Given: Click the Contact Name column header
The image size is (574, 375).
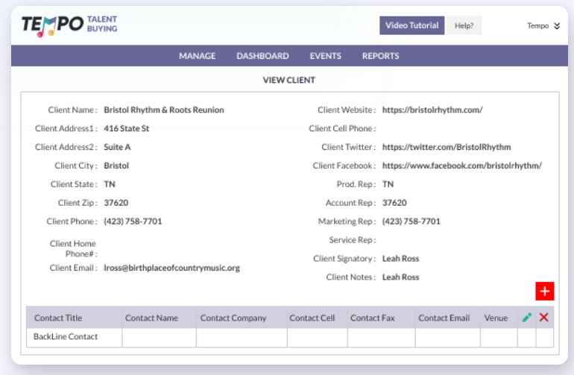Looking at the screenshot, I should click(x=151, y=318).
